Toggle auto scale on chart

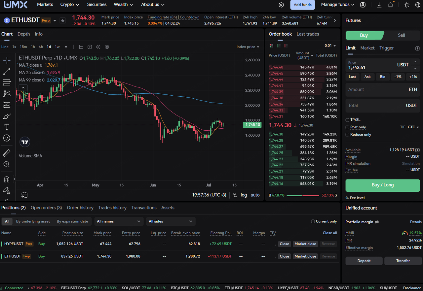255,195
